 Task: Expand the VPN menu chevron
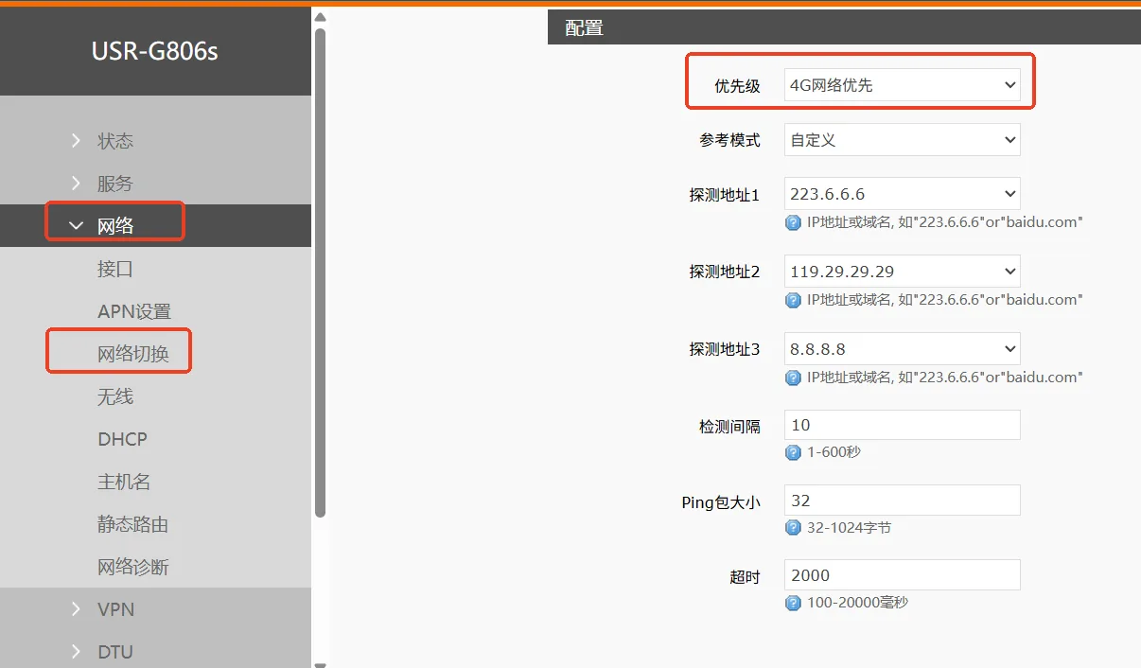(x=76, y=609)
